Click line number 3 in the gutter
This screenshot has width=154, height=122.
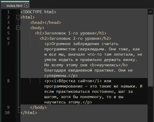tap(8, 23)
